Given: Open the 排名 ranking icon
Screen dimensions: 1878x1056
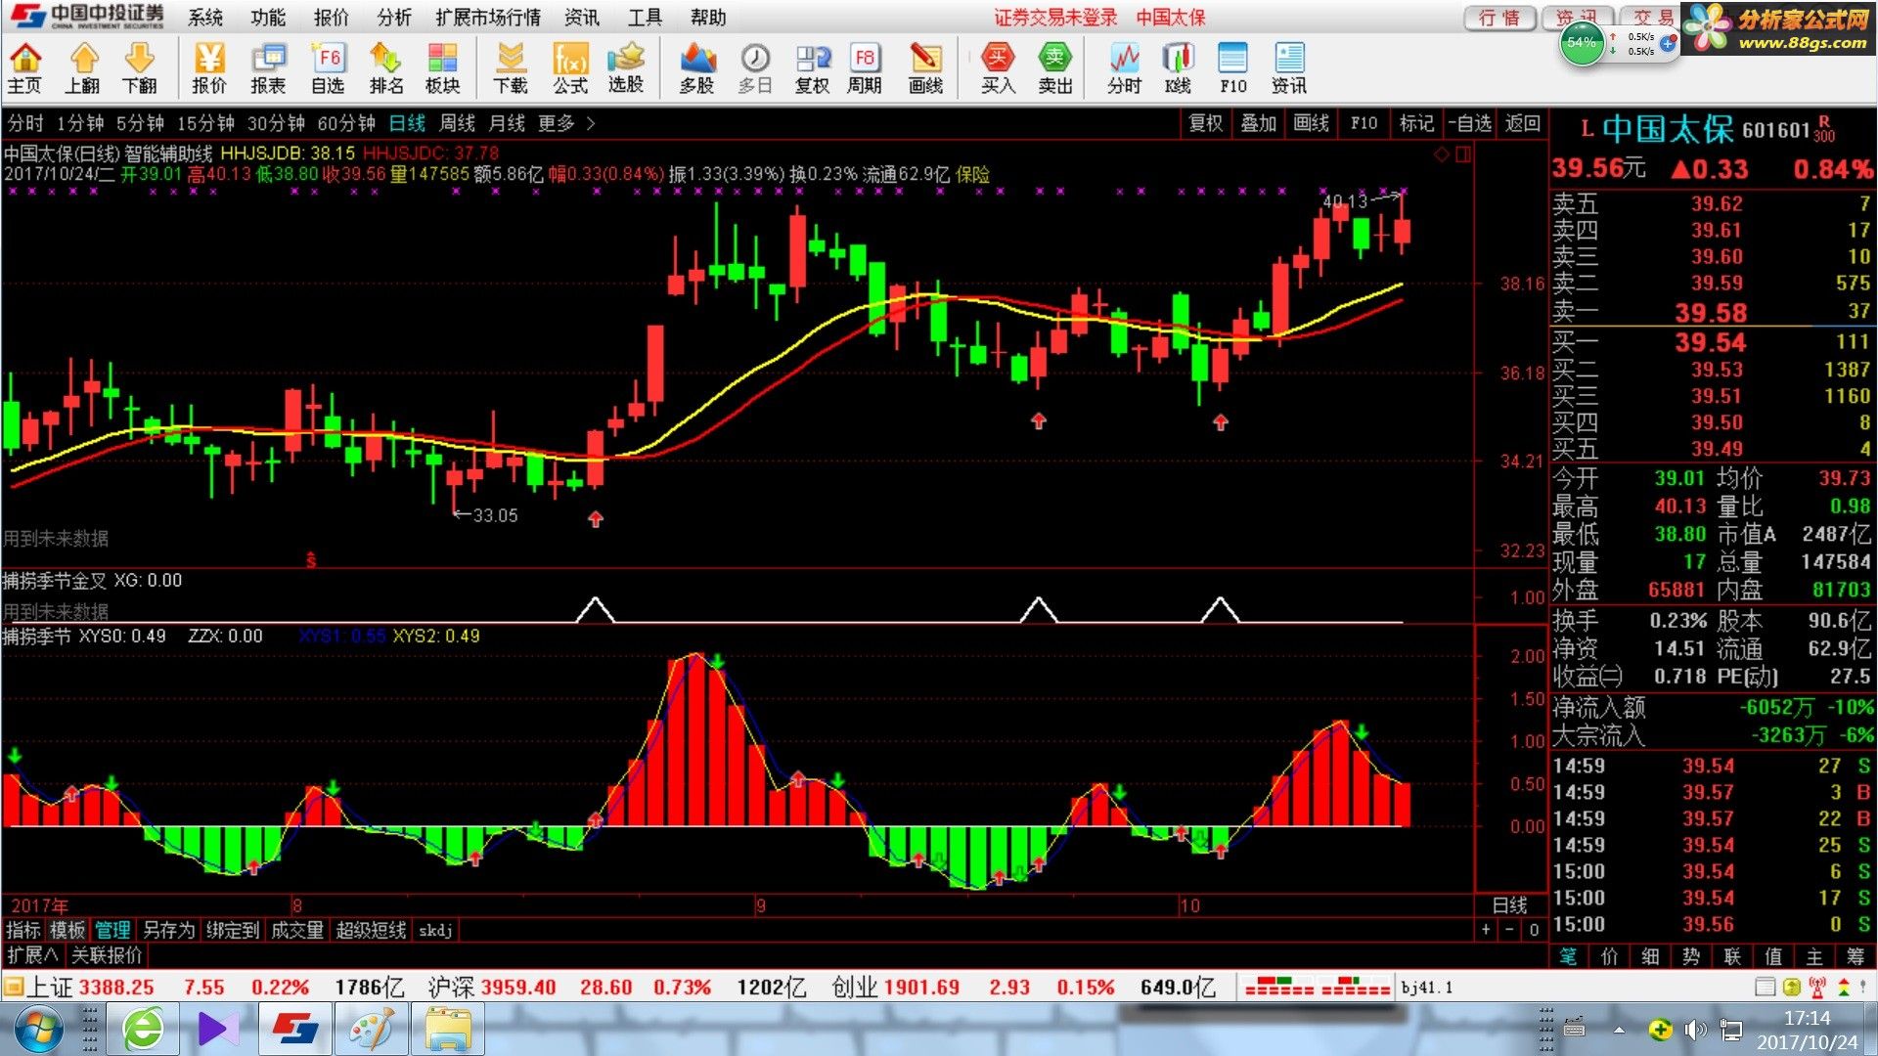Looking at the screenshot, I should (x=386, y=68).
